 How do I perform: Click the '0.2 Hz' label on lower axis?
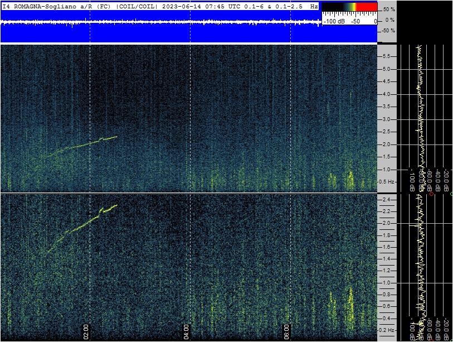[x=387, y=330]
